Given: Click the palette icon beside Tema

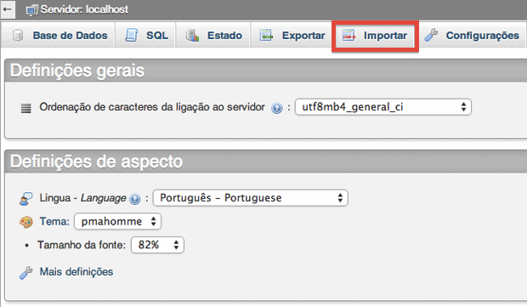Looking at the screenshot, I should [25, 222].
